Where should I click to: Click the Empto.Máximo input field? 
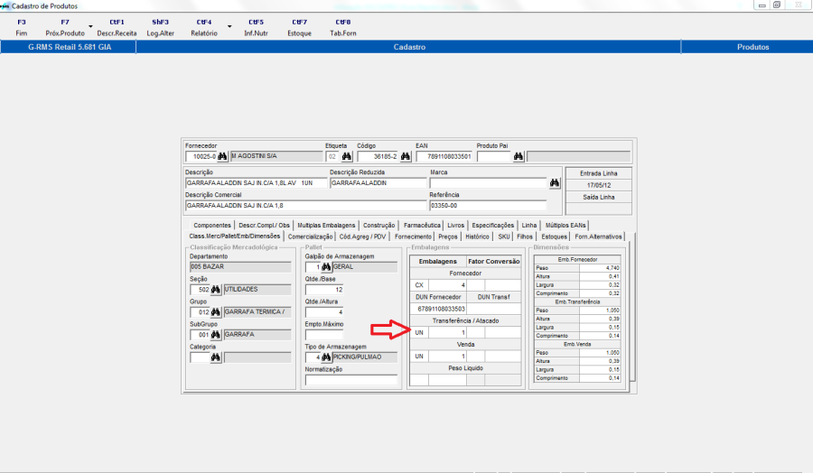coord(324,335)
